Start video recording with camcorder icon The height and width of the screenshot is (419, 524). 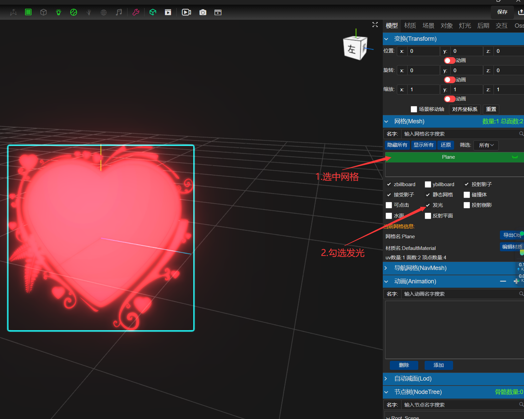pos(186,12)
